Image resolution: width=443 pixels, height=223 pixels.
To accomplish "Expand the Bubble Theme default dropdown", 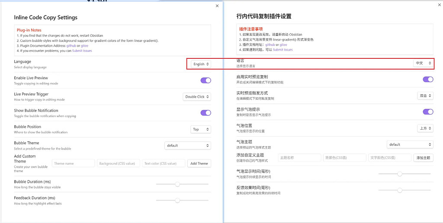I will [188, 146].
